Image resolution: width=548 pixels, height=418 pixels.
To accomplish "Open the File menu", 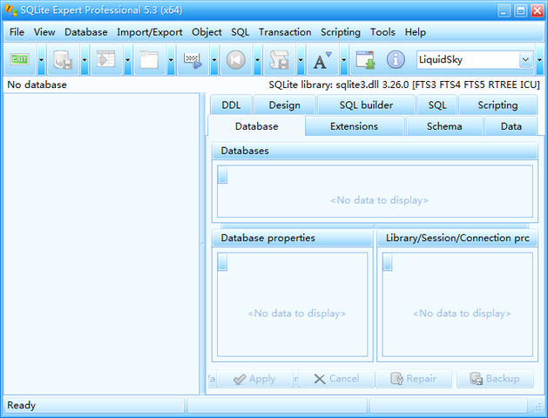I will pyautogui.click(x=17, y=32).
